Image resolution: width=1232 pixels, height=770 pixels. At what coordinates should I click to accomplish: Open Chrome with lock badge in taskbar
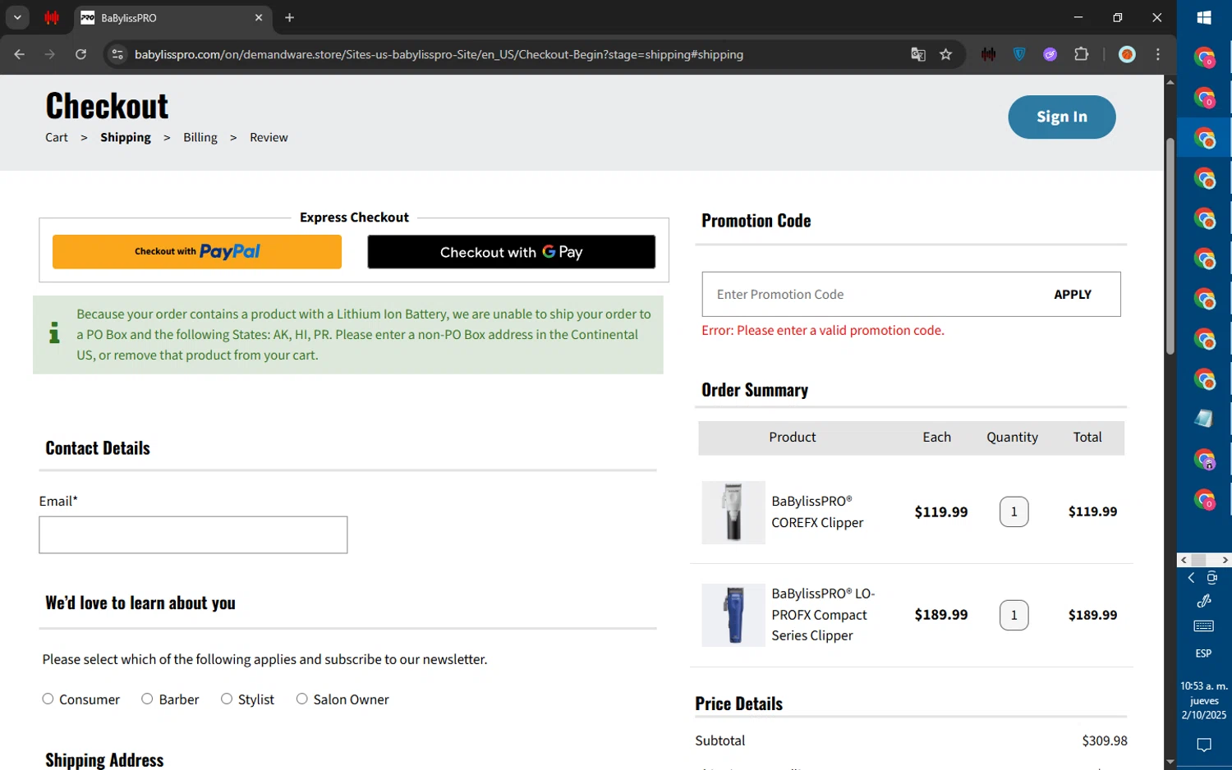[x=1204, y=460]
